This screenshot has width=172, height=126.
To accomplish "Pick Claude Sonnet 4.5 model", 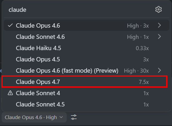I will click(40, 104).
